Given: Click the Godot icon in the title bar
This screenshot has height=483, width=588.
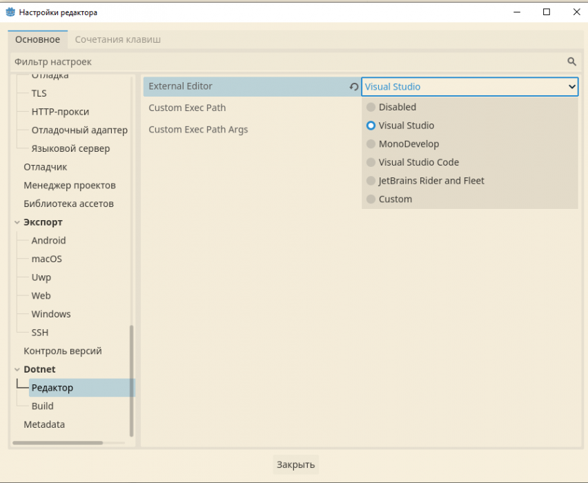Looking at the screenshot, I should [10, 12].
